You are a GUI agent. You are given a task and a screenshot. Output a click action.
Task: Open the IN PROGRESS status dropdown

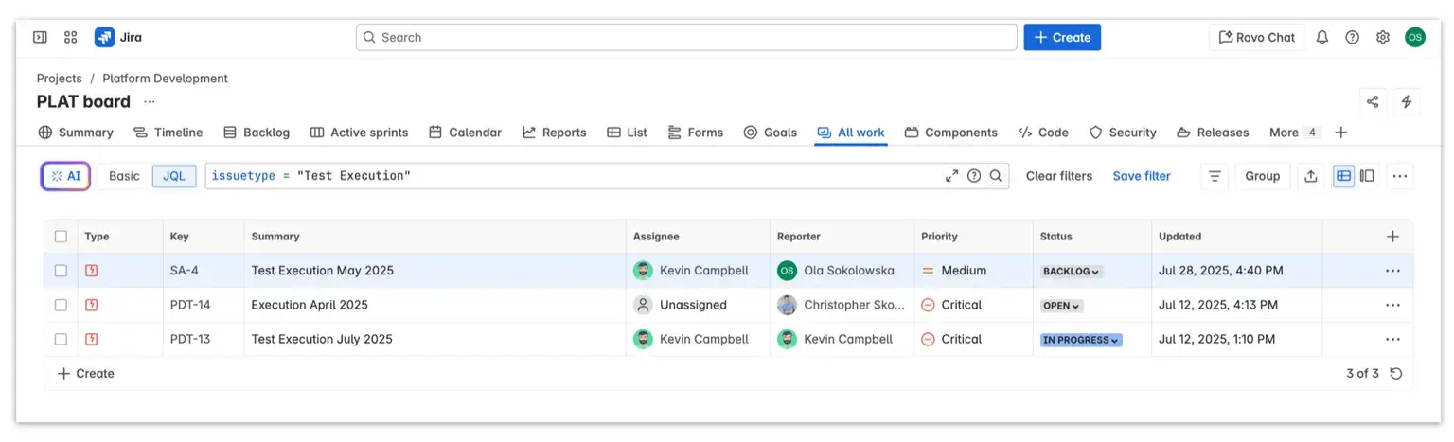point(1080,340)
